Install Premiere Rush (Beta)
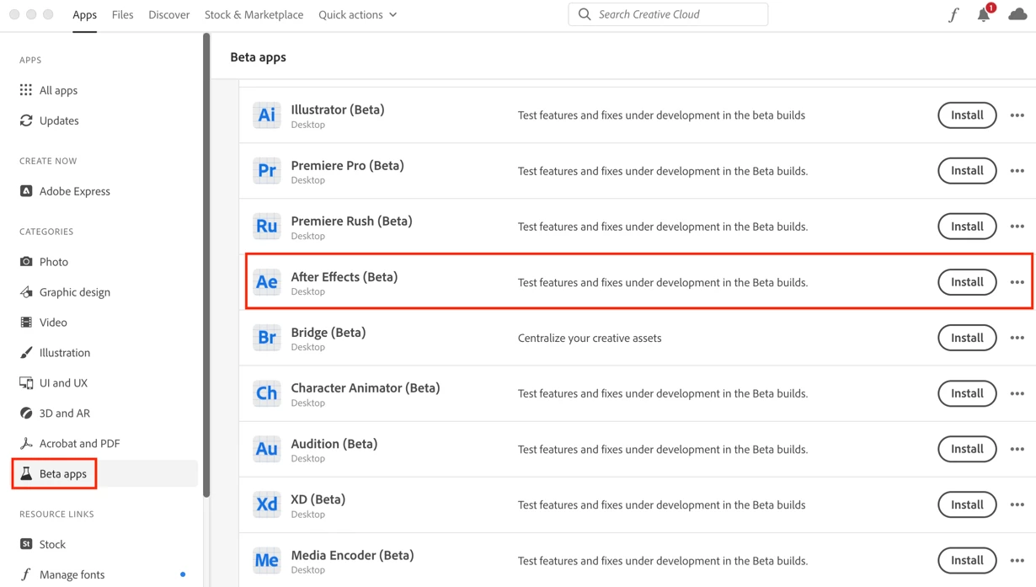Image resolution: width=1036 pixels, height=587 pixels. click(x=967, y=227)
